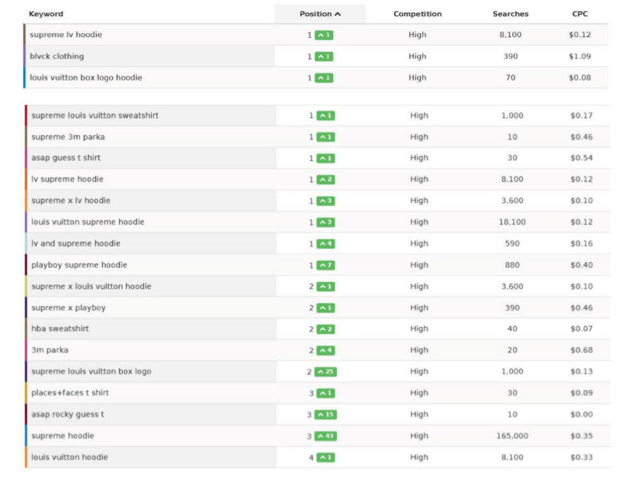Click the 'asap rocky guess t' keyword

click(67, 415)
